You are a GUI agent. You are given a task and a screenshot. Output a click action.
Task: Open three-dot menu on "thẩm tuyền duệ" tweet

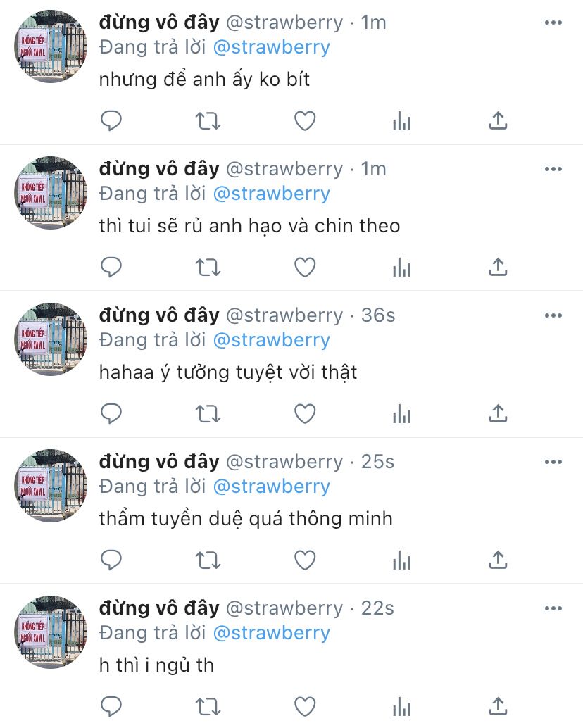pyautogui.click(x=553, y=462)
